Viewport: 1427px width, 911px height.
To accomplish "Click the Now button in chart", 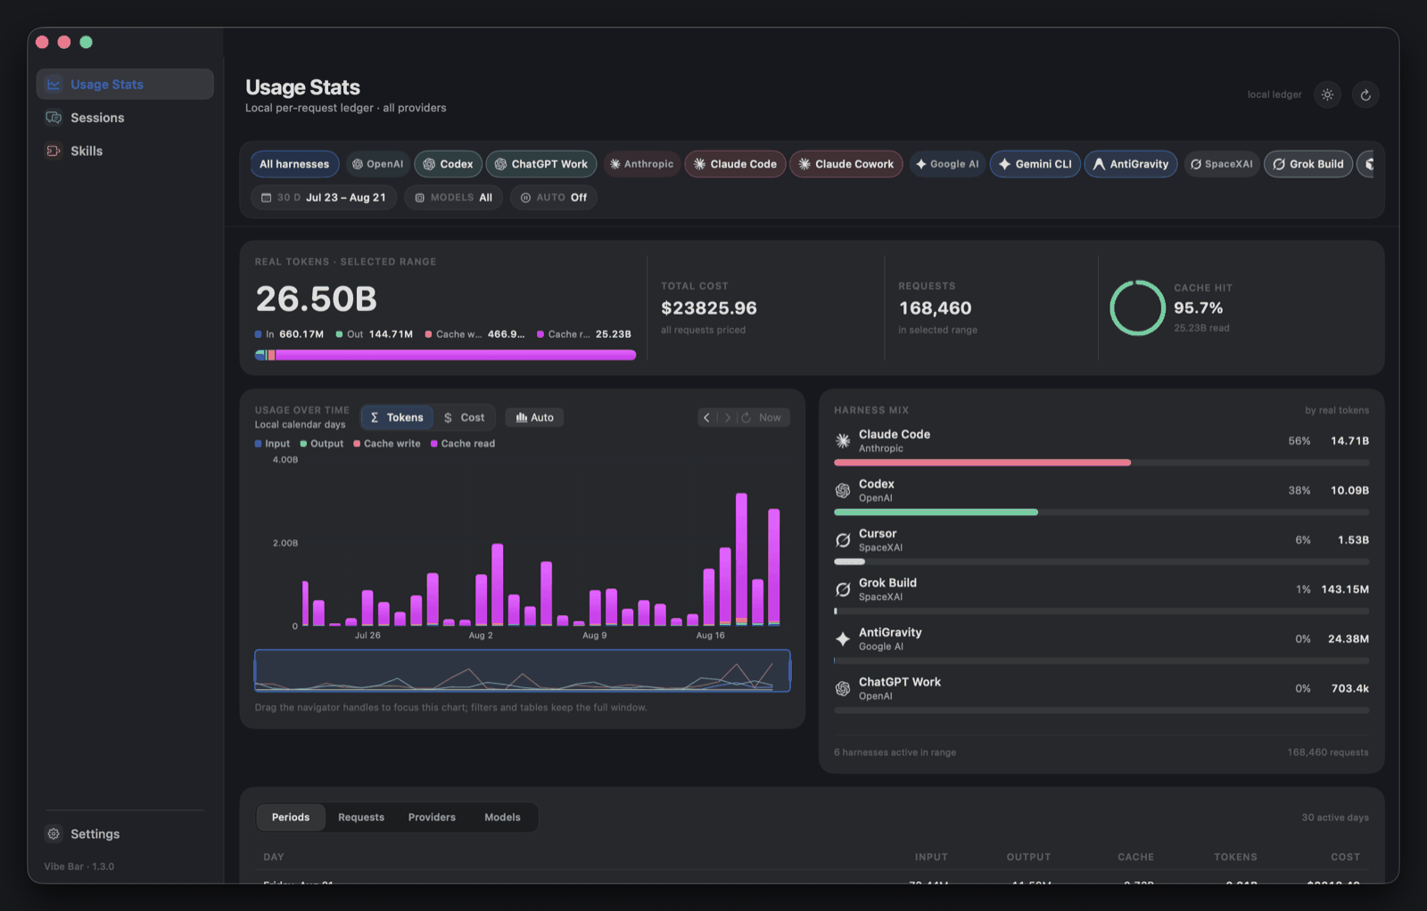I will [763, 417].
